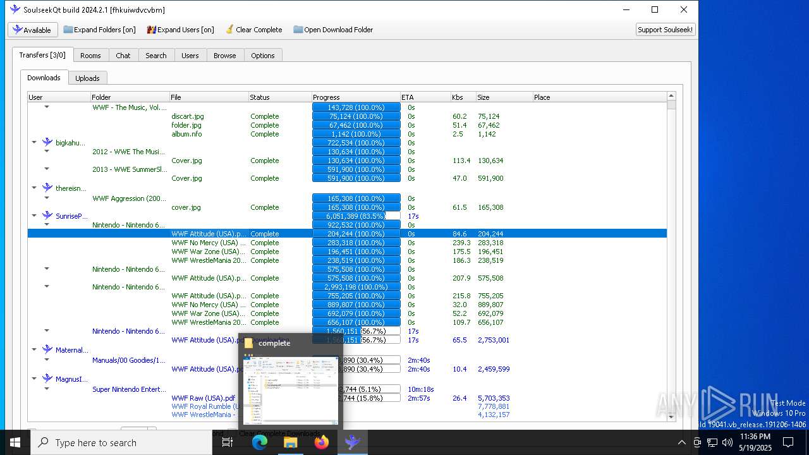809x455 pixels.
Task: Click the taskbar search box
Action: (x=121, y=442)
